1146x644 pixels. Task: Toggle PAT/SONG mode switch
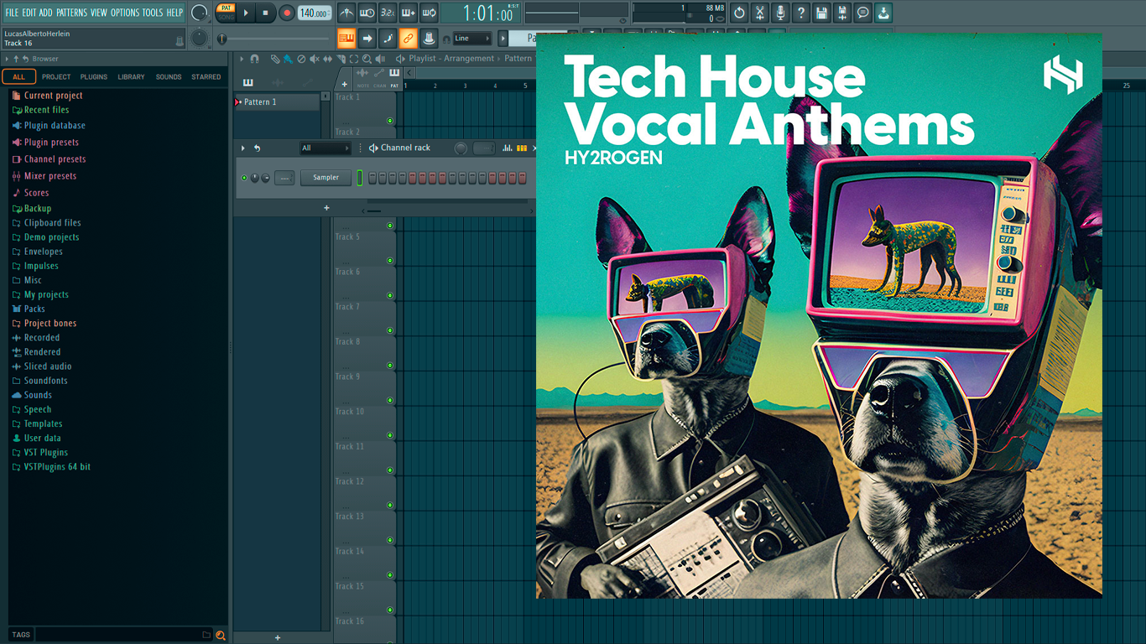[x=226, y=13]
